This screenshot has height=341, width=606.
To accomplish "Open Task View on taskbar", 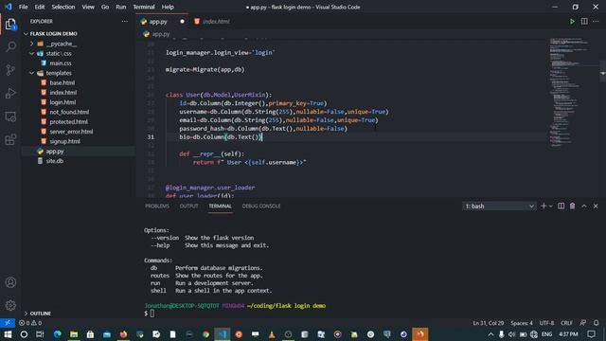I will 40,334.
